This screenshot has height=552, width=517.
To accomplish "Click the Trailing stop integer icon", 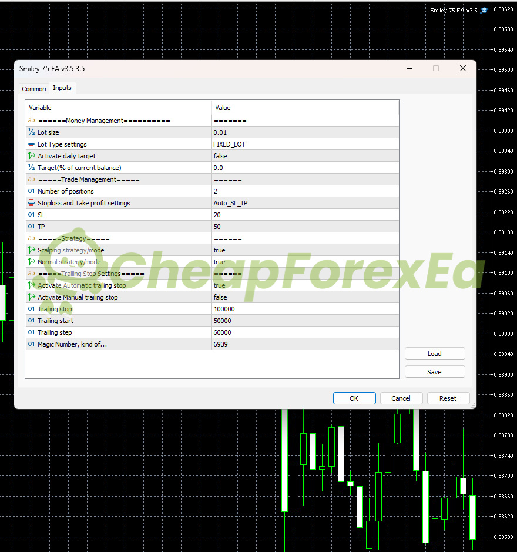I will [x=31, y=309].
